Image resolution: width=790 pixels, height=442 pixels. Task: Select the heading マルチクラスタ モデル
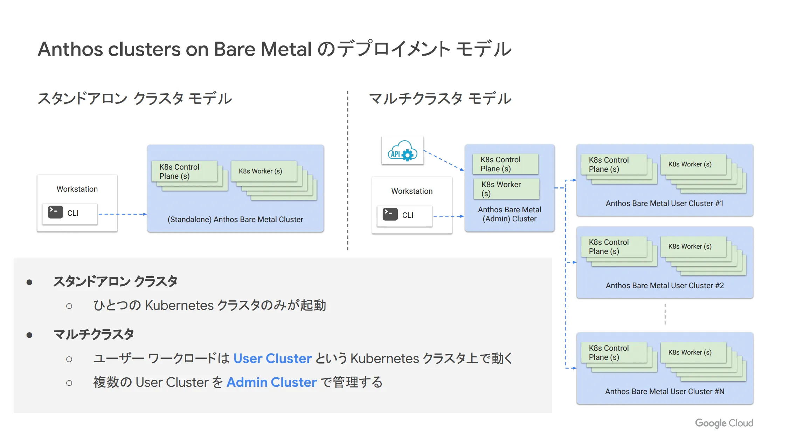440,98
